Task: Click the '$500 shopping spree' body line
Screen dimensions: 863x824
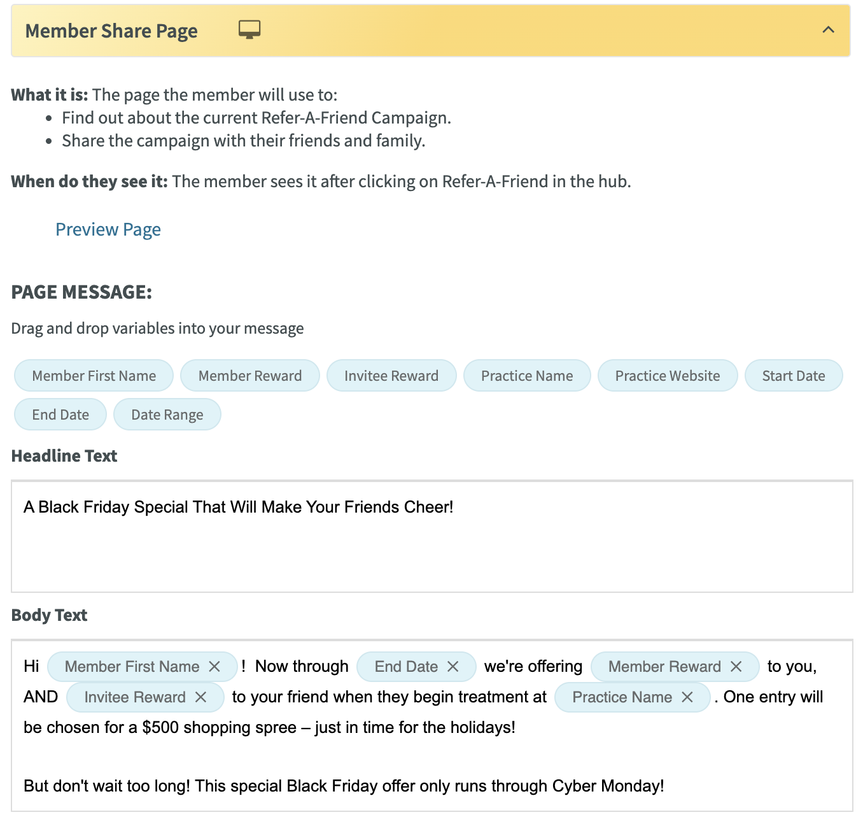Action: tap(269, 727)
